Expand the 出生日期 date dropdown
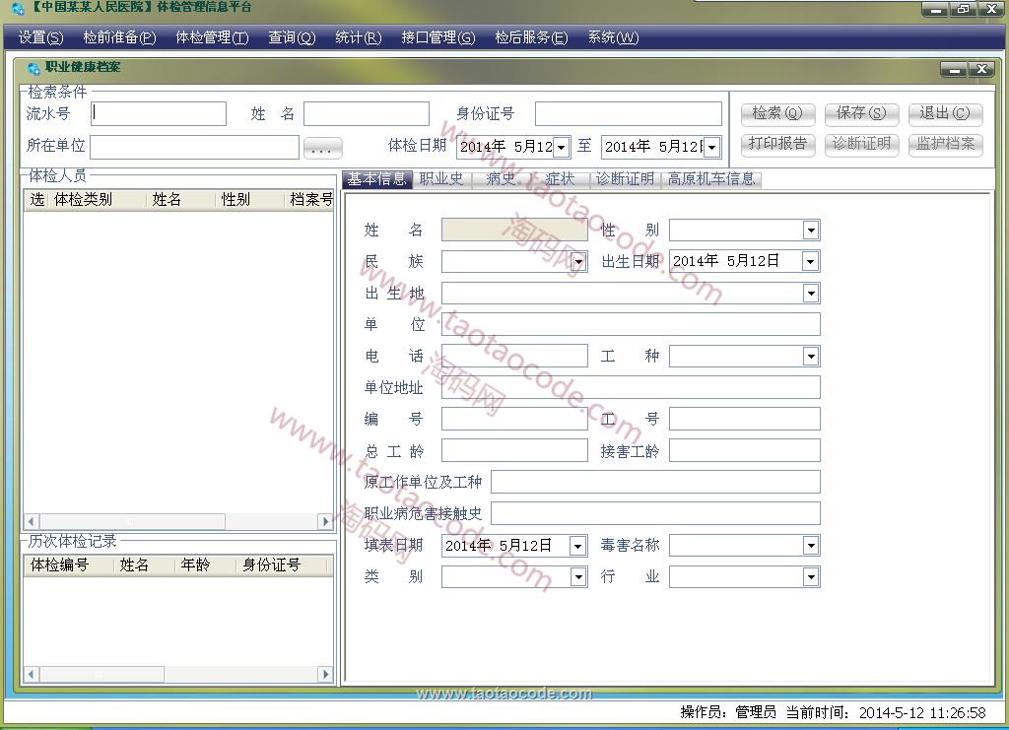The width and height of the screenshot is (1009, 730). 810,261
